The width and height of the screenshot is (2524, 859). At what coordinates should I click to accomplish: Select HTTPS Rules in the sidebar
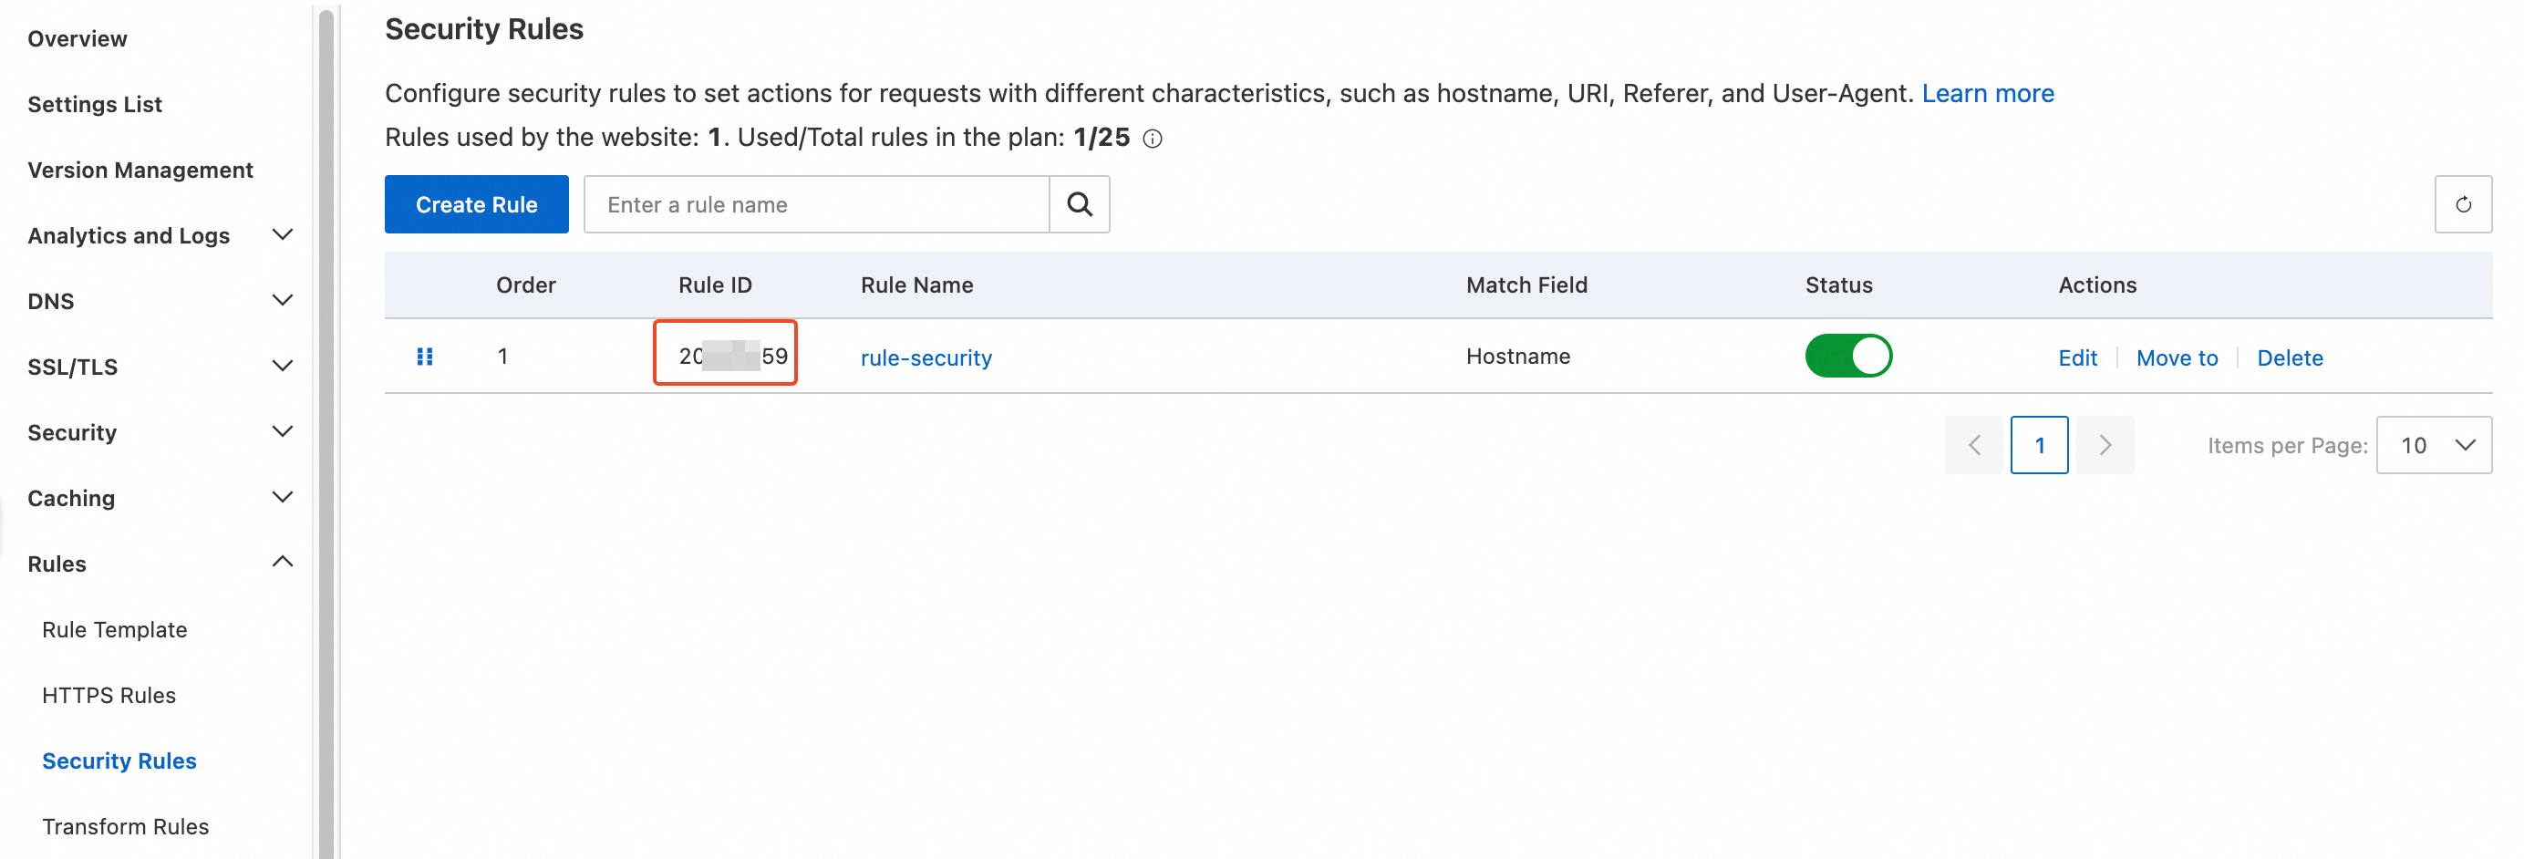(x=109, y=696)
